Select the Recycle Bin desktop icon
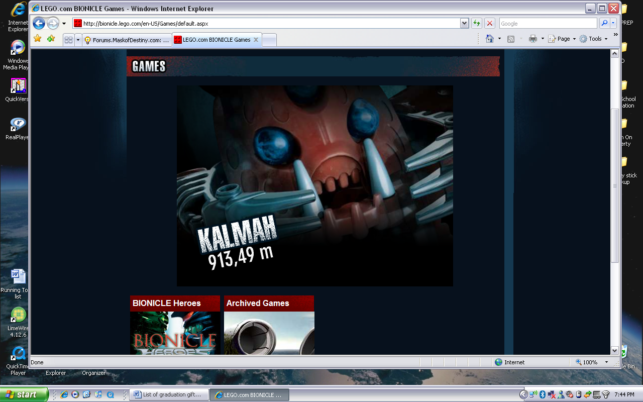 (627, 357)
